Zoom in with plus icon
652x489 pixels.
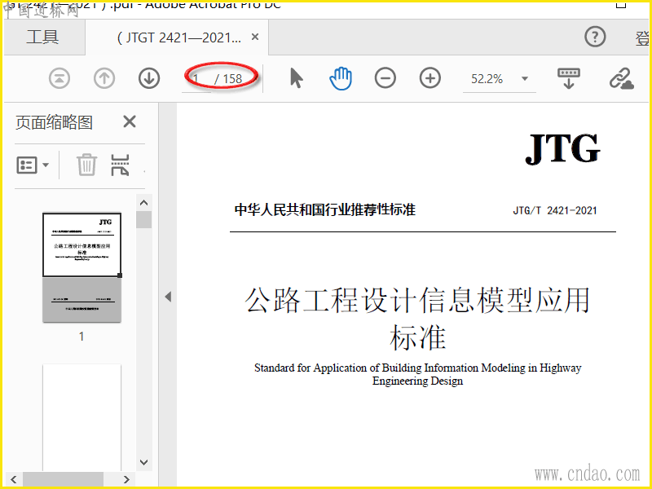pos(430,78)
